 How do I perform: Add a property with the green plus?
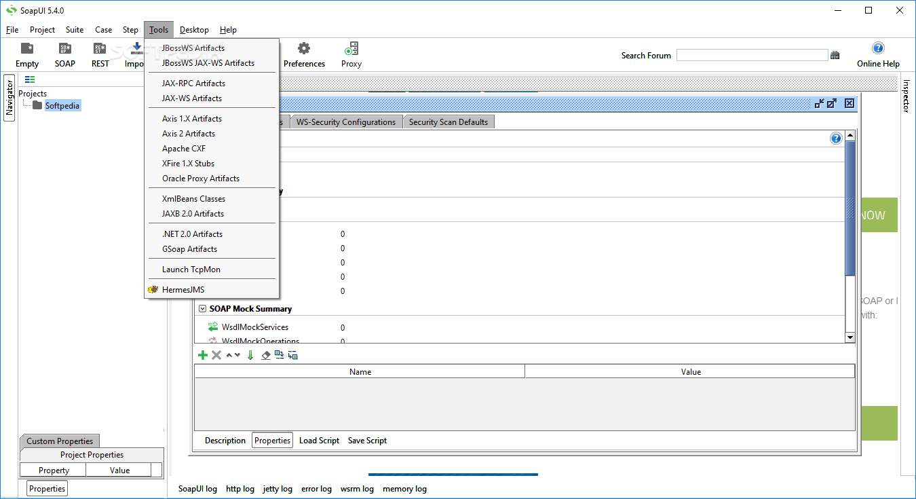pos(202,355)
